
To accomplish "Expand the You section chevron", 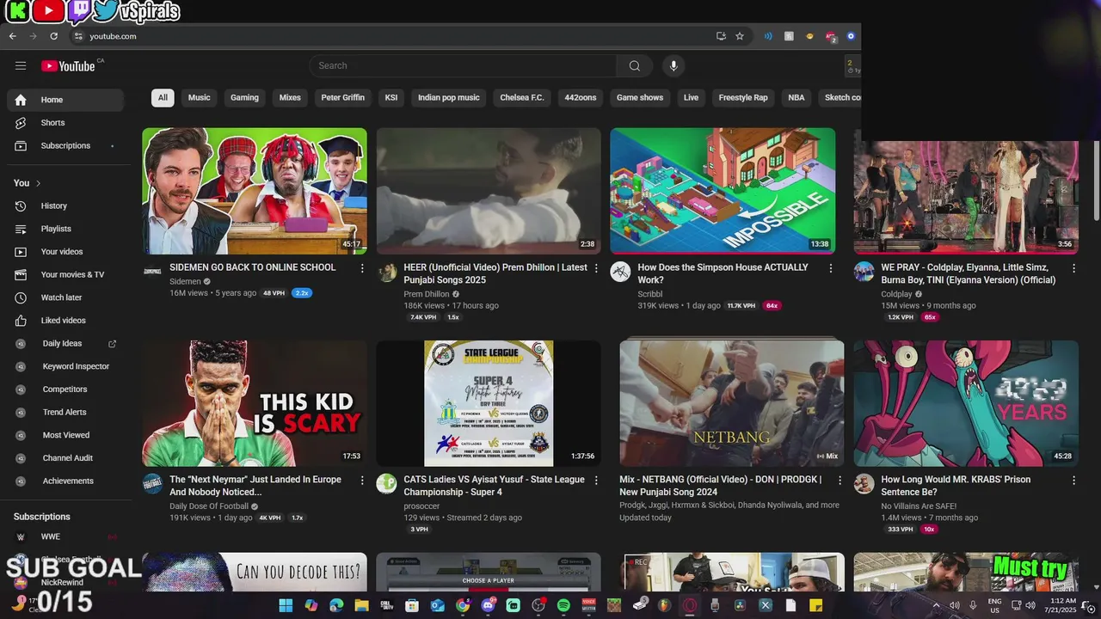I will (x=38, y=183).
